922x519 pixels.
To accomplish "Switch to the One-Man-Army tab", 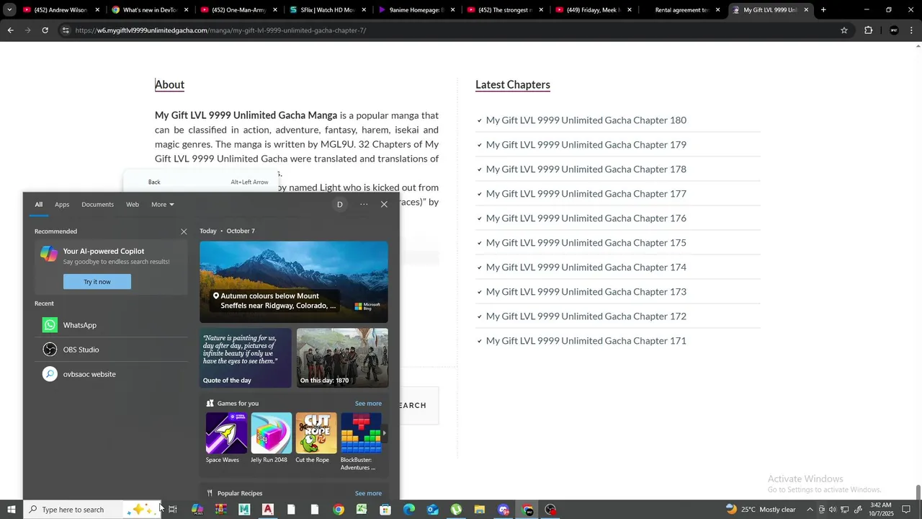I will pos(238,10).
